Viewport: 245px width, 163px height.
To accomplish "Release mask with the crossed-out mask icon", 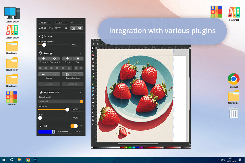I will (x=54, y=74).
